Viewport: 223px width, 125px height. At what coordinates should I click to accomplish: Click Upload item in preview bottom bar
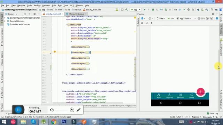(x=169, y=96)
